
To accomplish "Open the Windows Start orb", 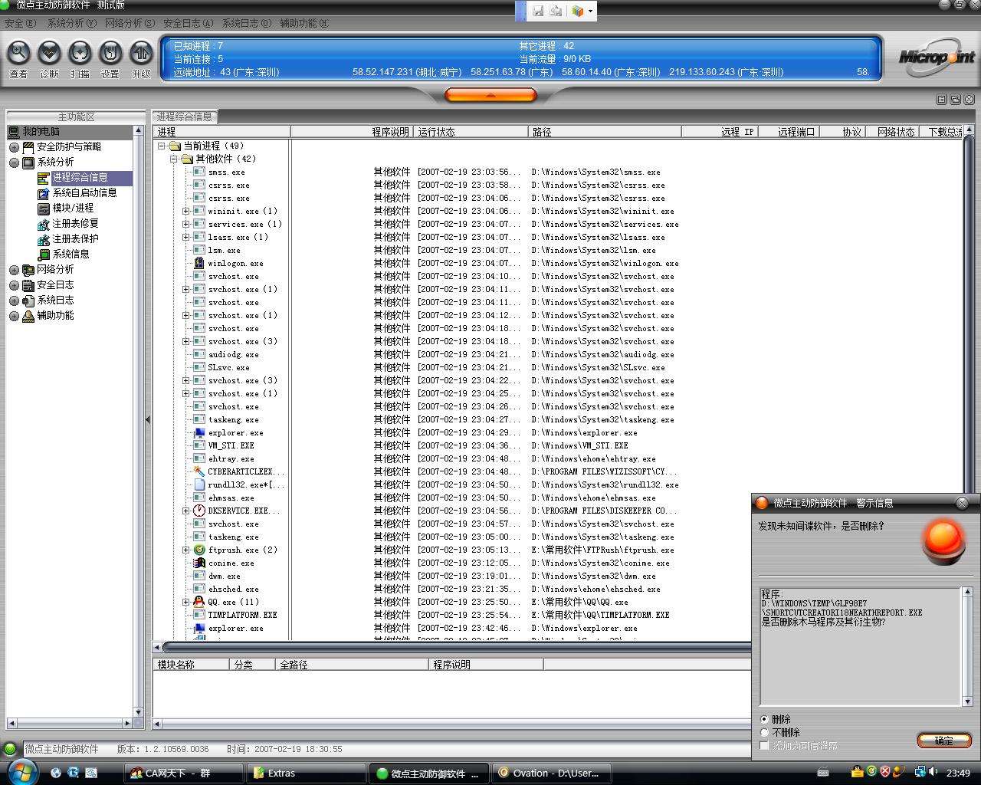I will (22, 772).
